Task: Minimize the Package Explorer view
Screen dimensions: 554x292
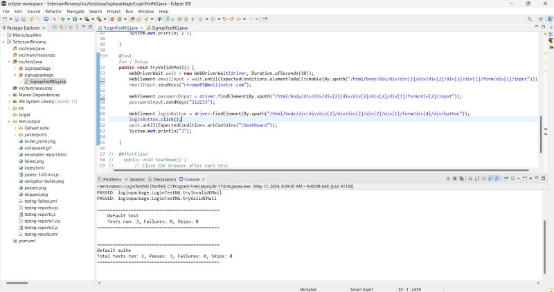Action: coord(84,26)
